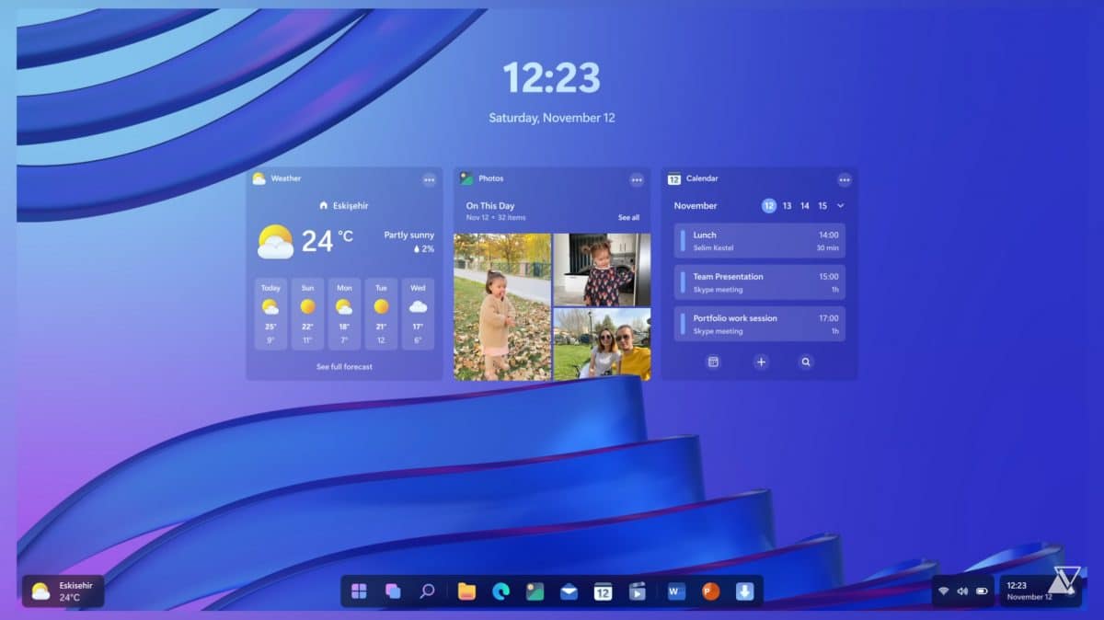1104x620 pixels.
Task: Check Wi-Fi status icon in system tray
Action: 944,591
